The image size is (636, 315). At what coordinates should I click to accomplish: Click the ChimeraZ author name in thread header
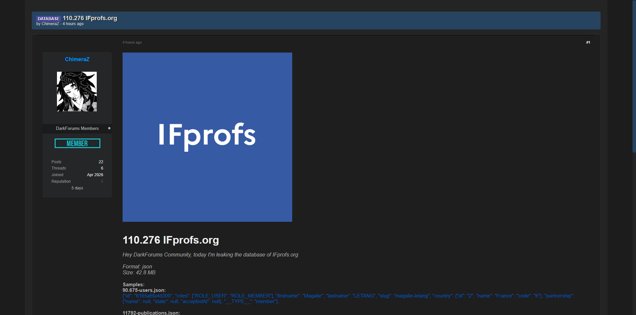click(x=50, y=24)
